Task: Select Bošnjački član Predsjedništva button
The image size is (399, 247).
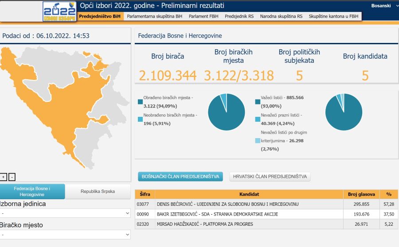Action: click(180, 177)
